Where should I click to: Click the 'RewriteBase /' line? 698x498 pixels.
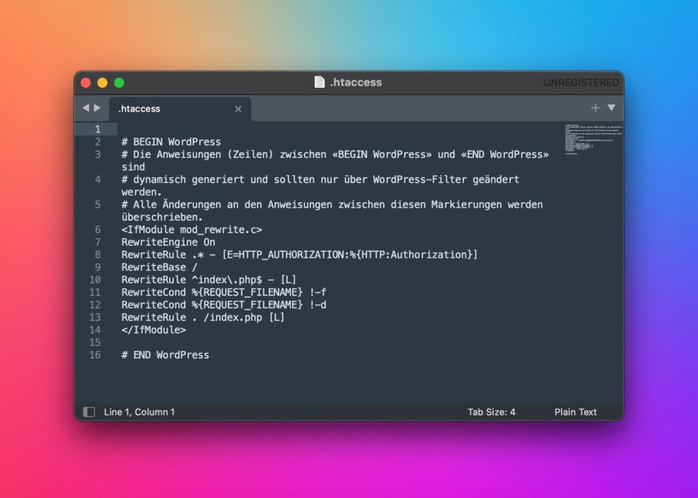pyautogui.click(x=160, y=267)
